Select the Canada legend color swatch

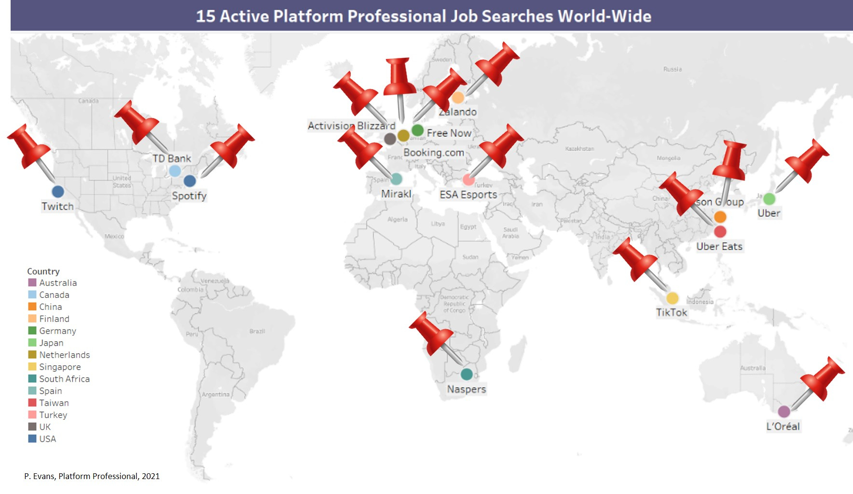click(32, 294)
